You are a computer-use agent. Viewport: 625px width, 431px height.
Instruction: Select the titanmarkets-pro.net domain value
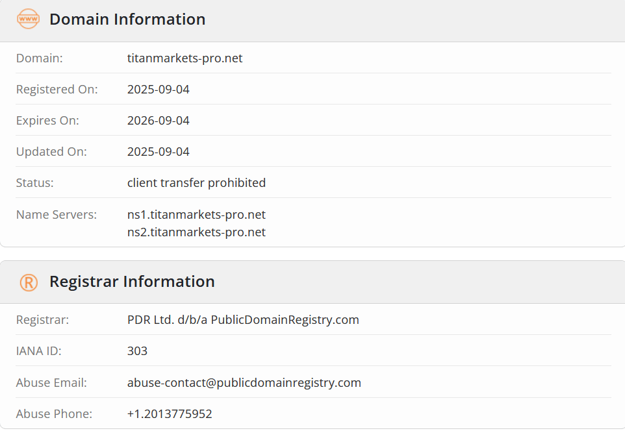(x=185, y=58)
